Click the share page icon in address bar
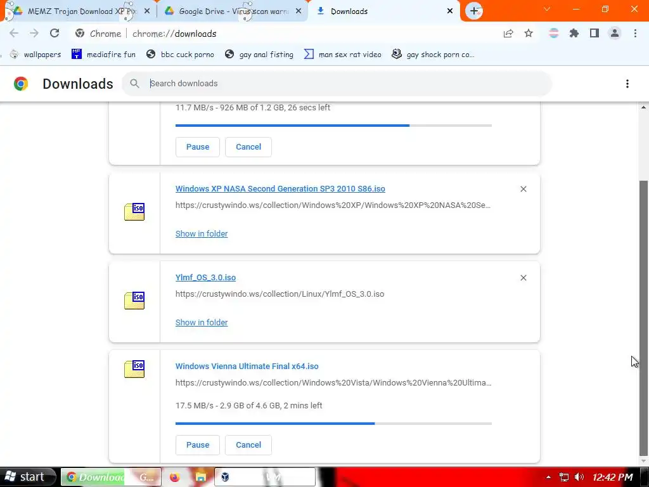 508,34
